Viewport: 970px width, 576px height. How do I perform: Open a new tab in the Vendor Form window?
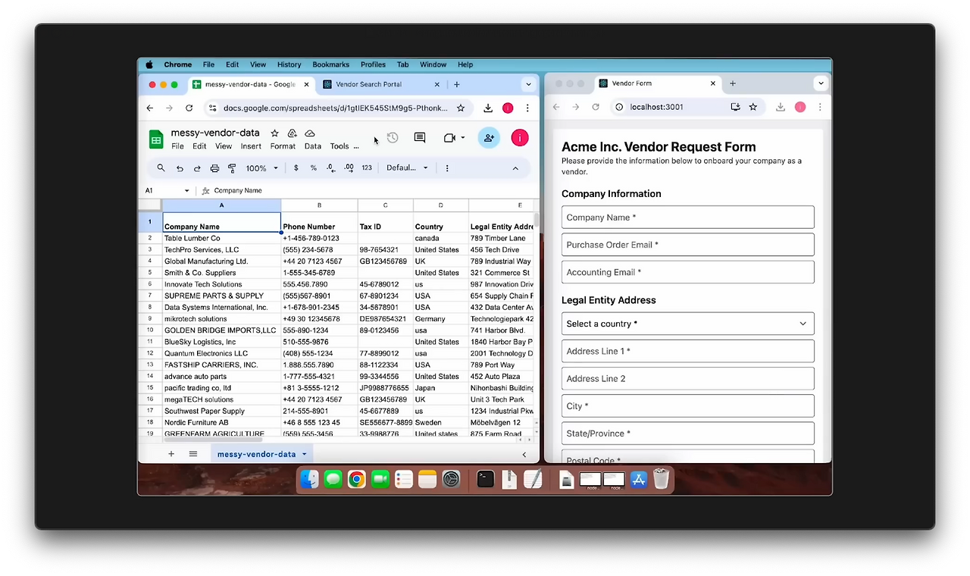733,83
